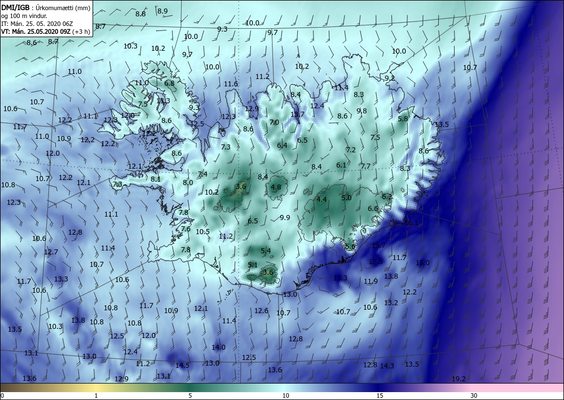This screenshot has height=400, width=564.
Task: Click the 'IT: Mán. 25. 05. 2020 06Z' line
Action: pyautogui.click(x=37, y=24)
